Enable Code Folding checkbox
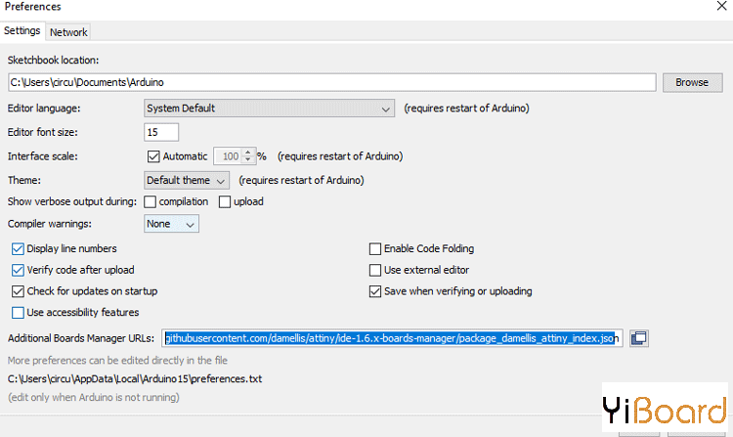 click(x=374, y=249)
